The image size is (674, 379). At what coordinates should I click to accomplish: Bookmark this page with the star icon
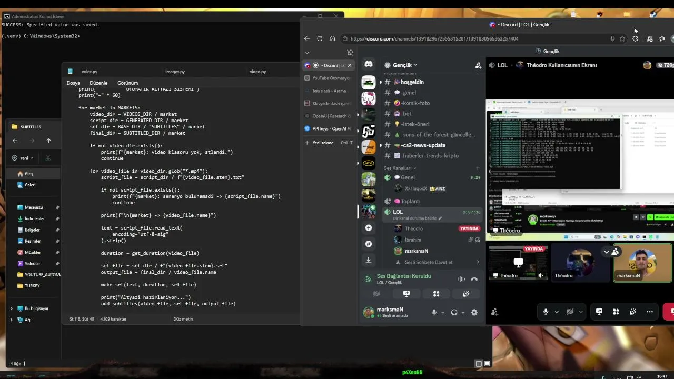[622, 38]
